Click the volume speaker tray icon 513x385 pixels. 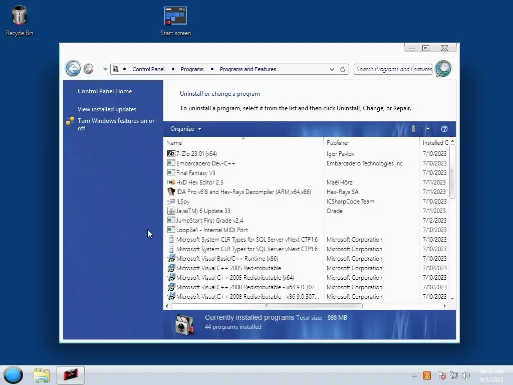(x=465, y=375)
